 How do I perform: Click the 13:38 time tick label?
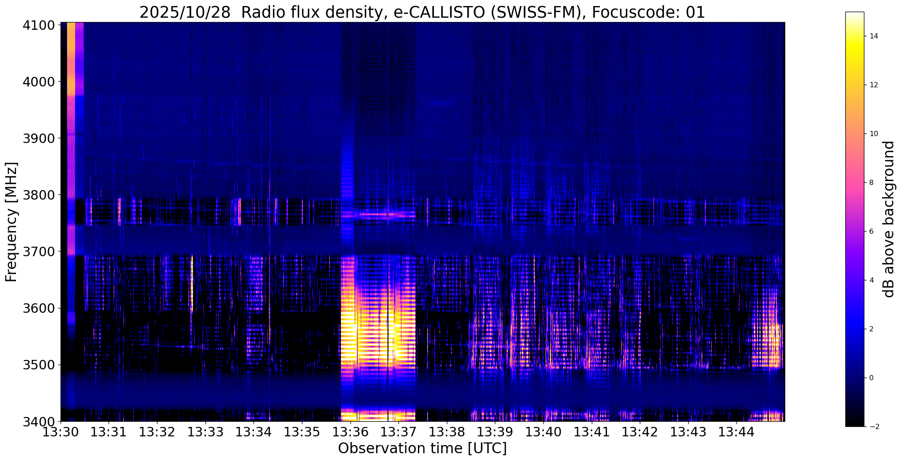click(x=447, y=432)
